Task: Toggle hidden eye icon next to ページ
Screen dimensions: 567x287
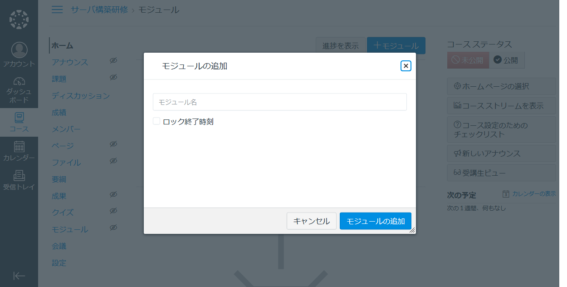Action: click(114, 144)
